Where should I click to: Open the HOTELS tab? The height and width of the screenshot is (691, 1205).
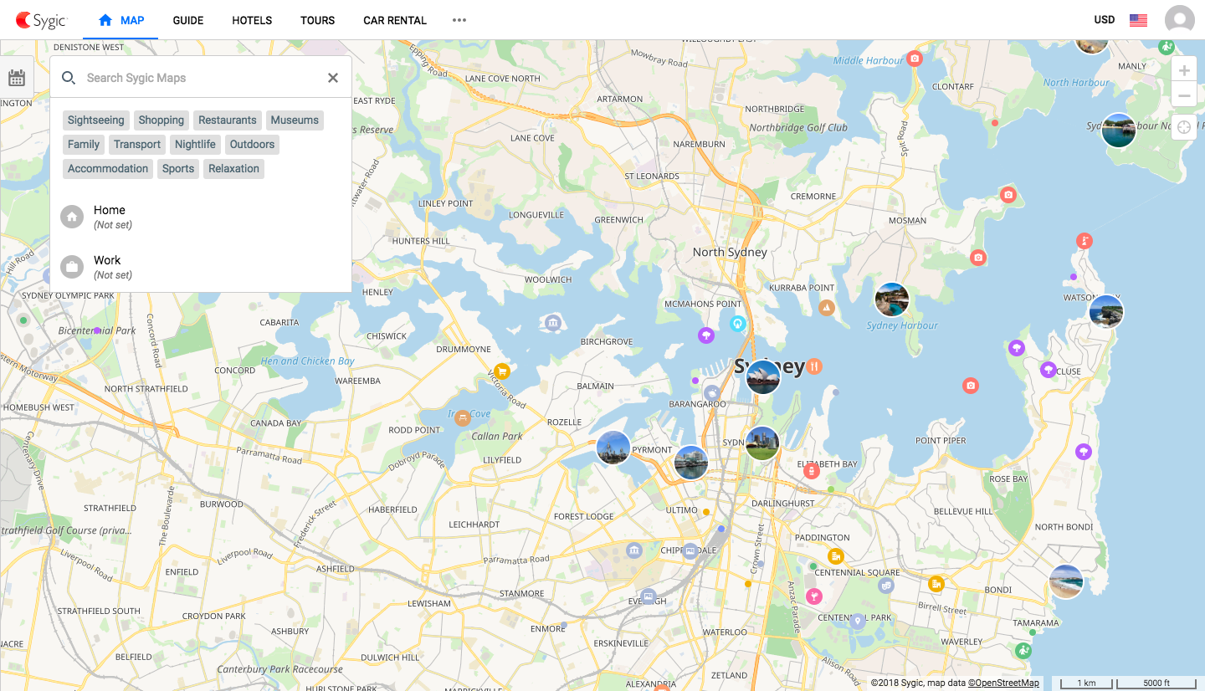tap(252, 20)
